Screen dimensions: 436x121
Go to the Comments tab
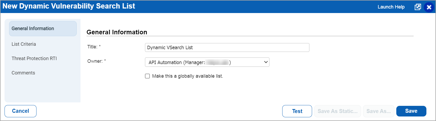[x=23, y=73]
